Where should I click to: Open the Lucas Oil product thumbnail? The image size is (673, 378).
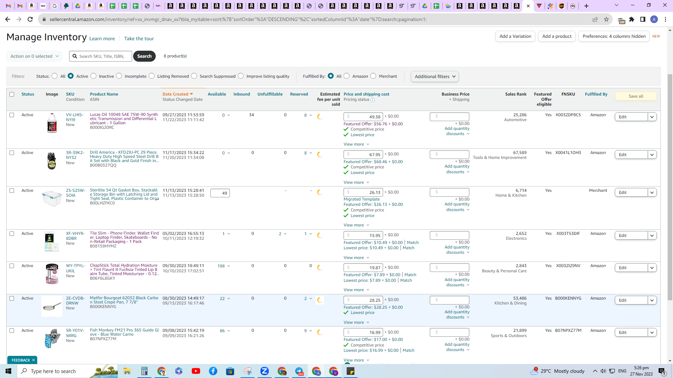coord(52,123)
